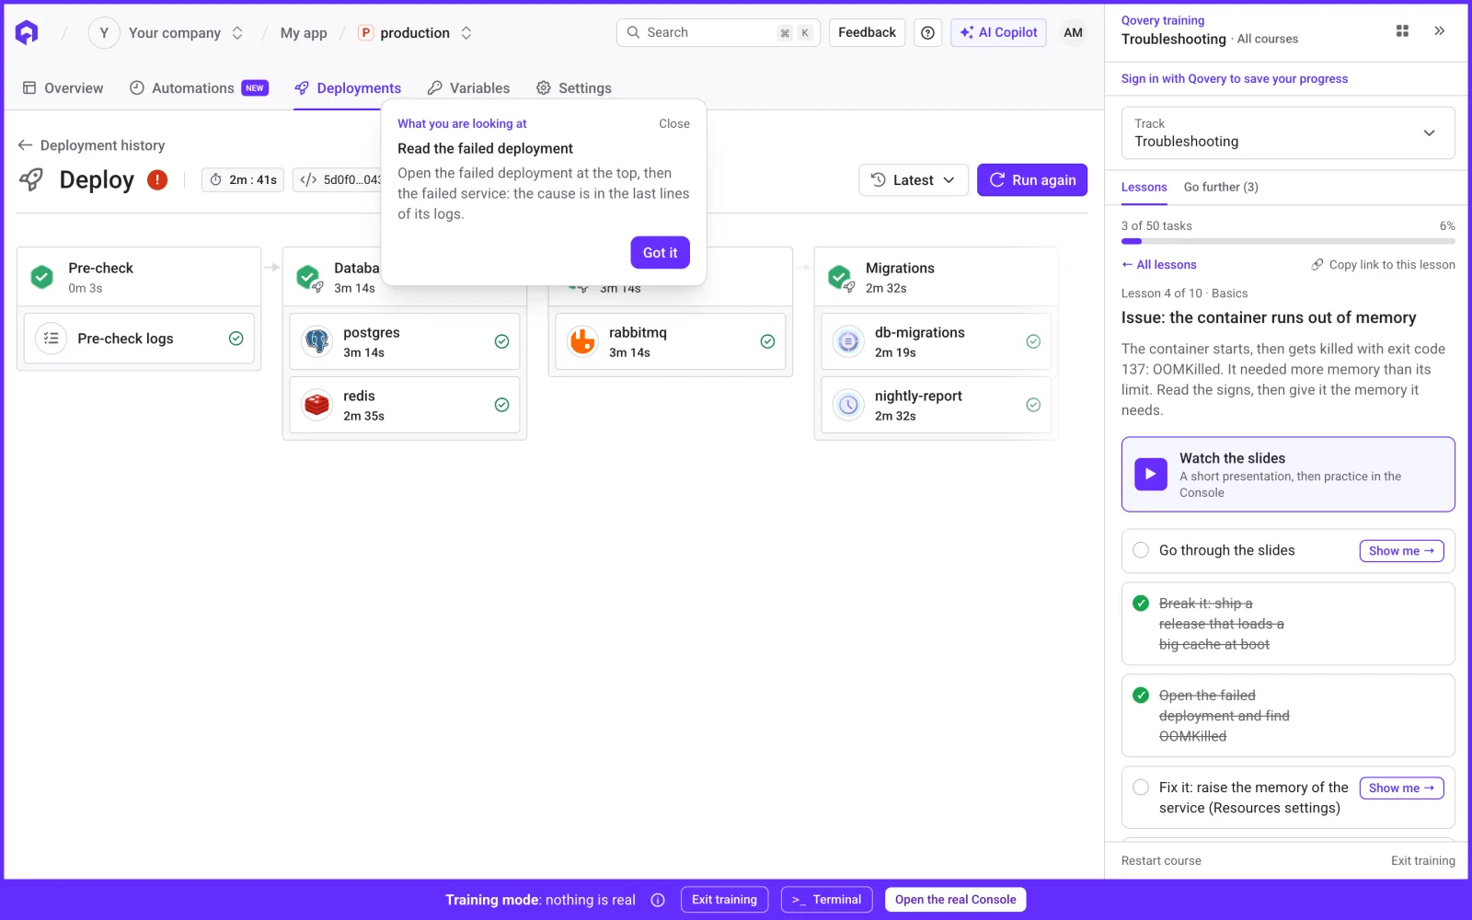1472x920 pixels.
Task: Click the Run again button
Action: (x=1032, y=180)
